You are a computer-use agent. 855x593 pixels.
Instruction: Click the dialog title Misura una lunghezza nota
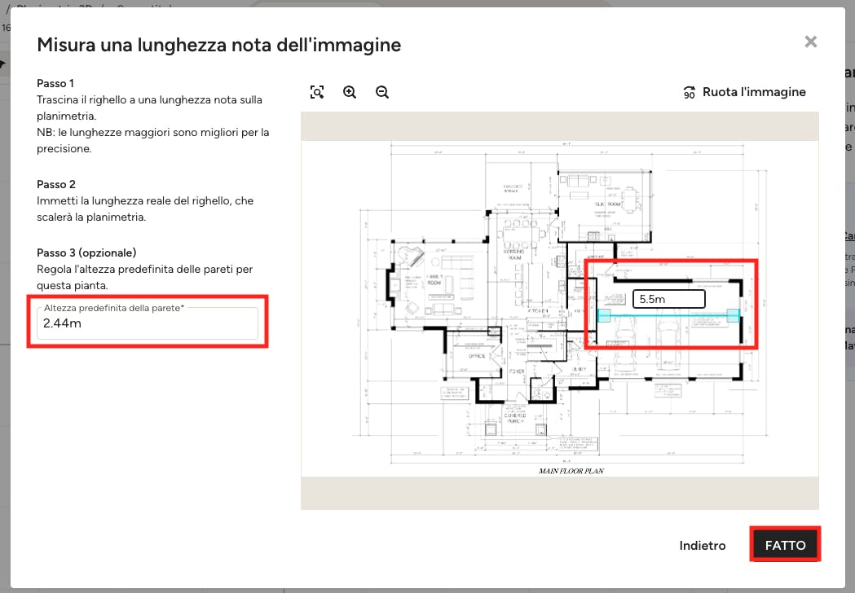point(218,45)
